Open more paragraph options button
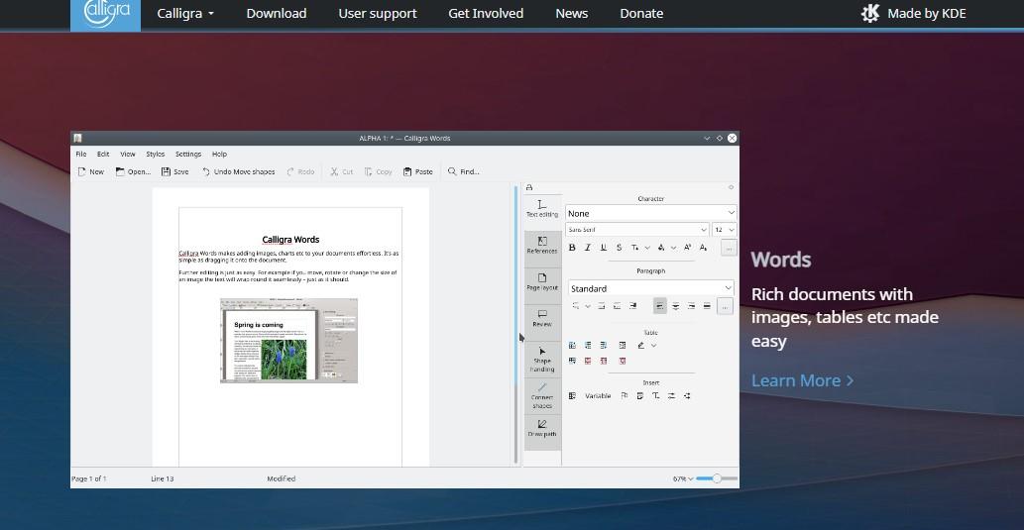Image resolution: width=1024 pixels, height=530 pixels. point(725,306)
